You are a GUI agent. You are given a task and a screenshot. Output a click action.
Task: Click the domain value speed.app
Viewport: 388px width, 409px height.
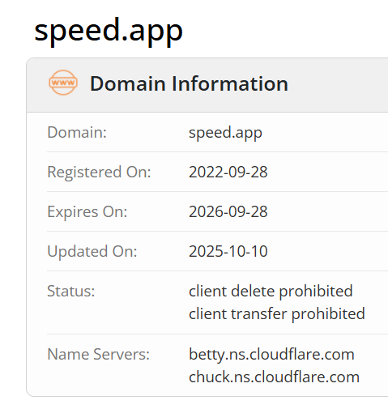[x=225, y=133]
